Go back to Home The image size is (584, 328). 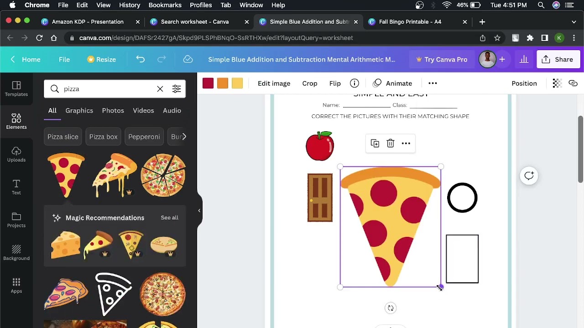click(x=26, y=59)
